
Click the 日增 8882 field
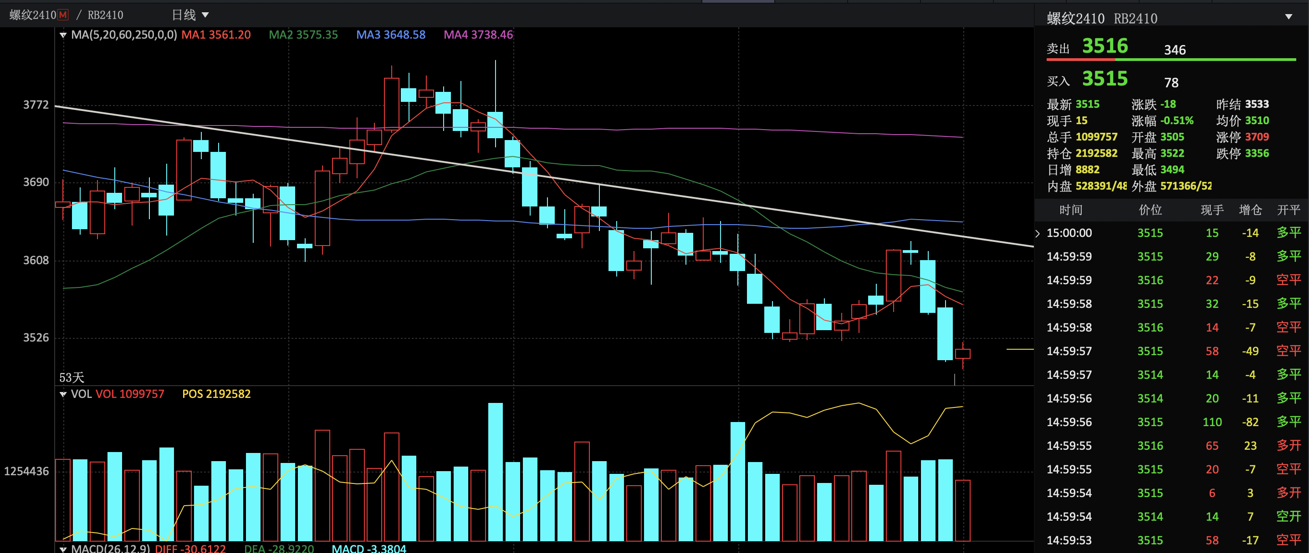pyautogui.click(x=1073, y=170)
